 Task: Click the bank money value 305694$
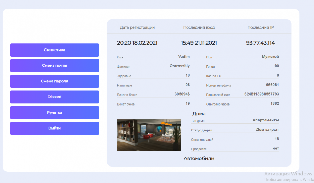182,94
